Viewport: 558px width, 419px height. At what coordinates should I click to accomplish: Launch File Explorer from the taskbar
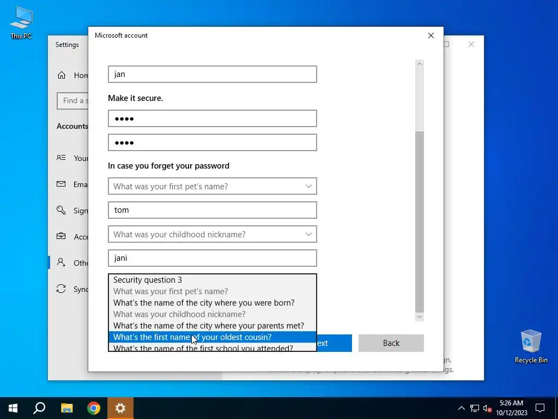[x=66, y=408]
